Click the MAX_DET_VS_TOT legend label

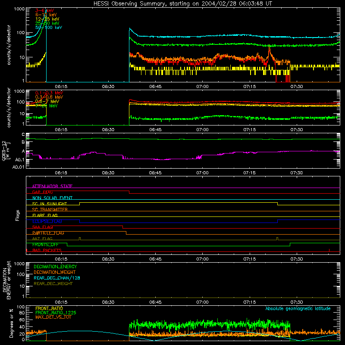(53, 317)
